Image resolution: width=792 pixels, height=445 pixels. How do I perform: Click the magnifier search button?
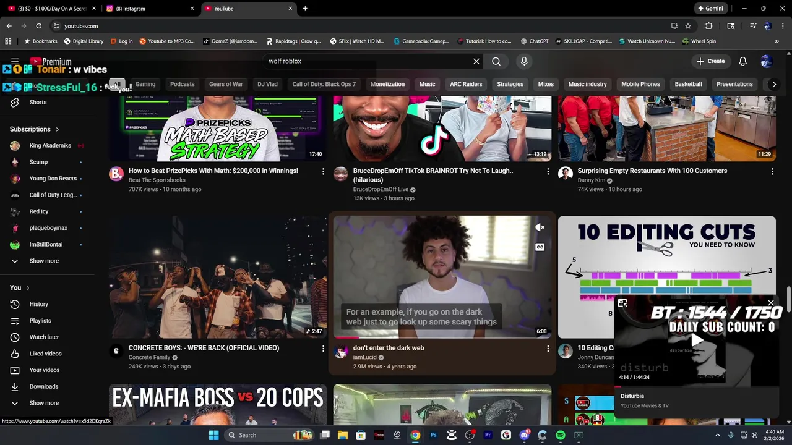[496, 61]
